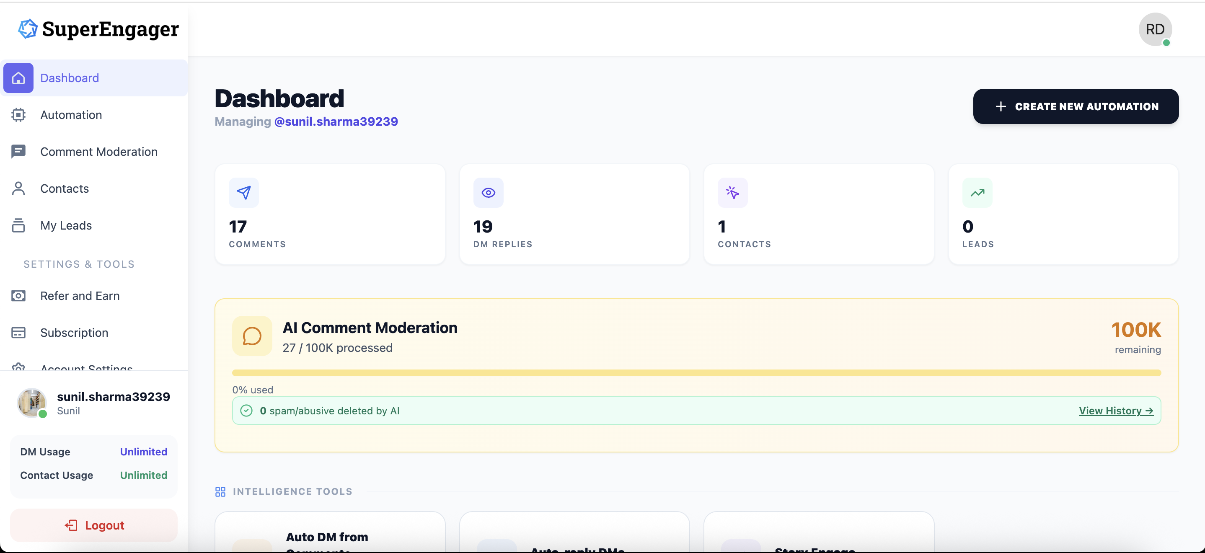Click the DM Usage Unlimited value
Image resolution: width=1205 pixels, height=553 pixels.
point(144,452)
